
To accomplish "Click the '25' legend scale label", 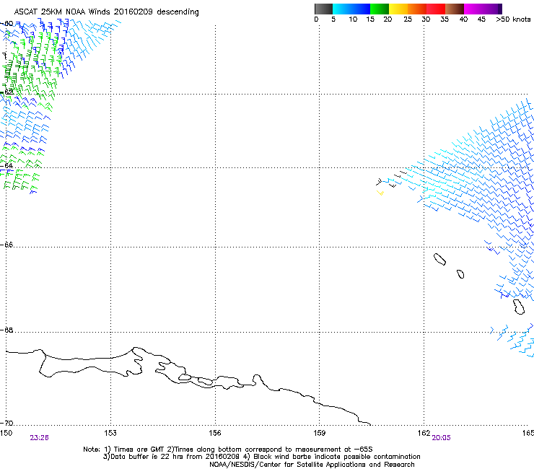I will point(408,19).
